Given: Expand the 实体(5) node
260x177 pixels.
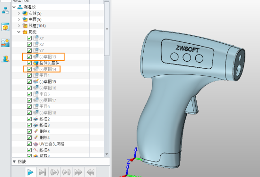Looking at the screenshot, I should coord(19,13).
